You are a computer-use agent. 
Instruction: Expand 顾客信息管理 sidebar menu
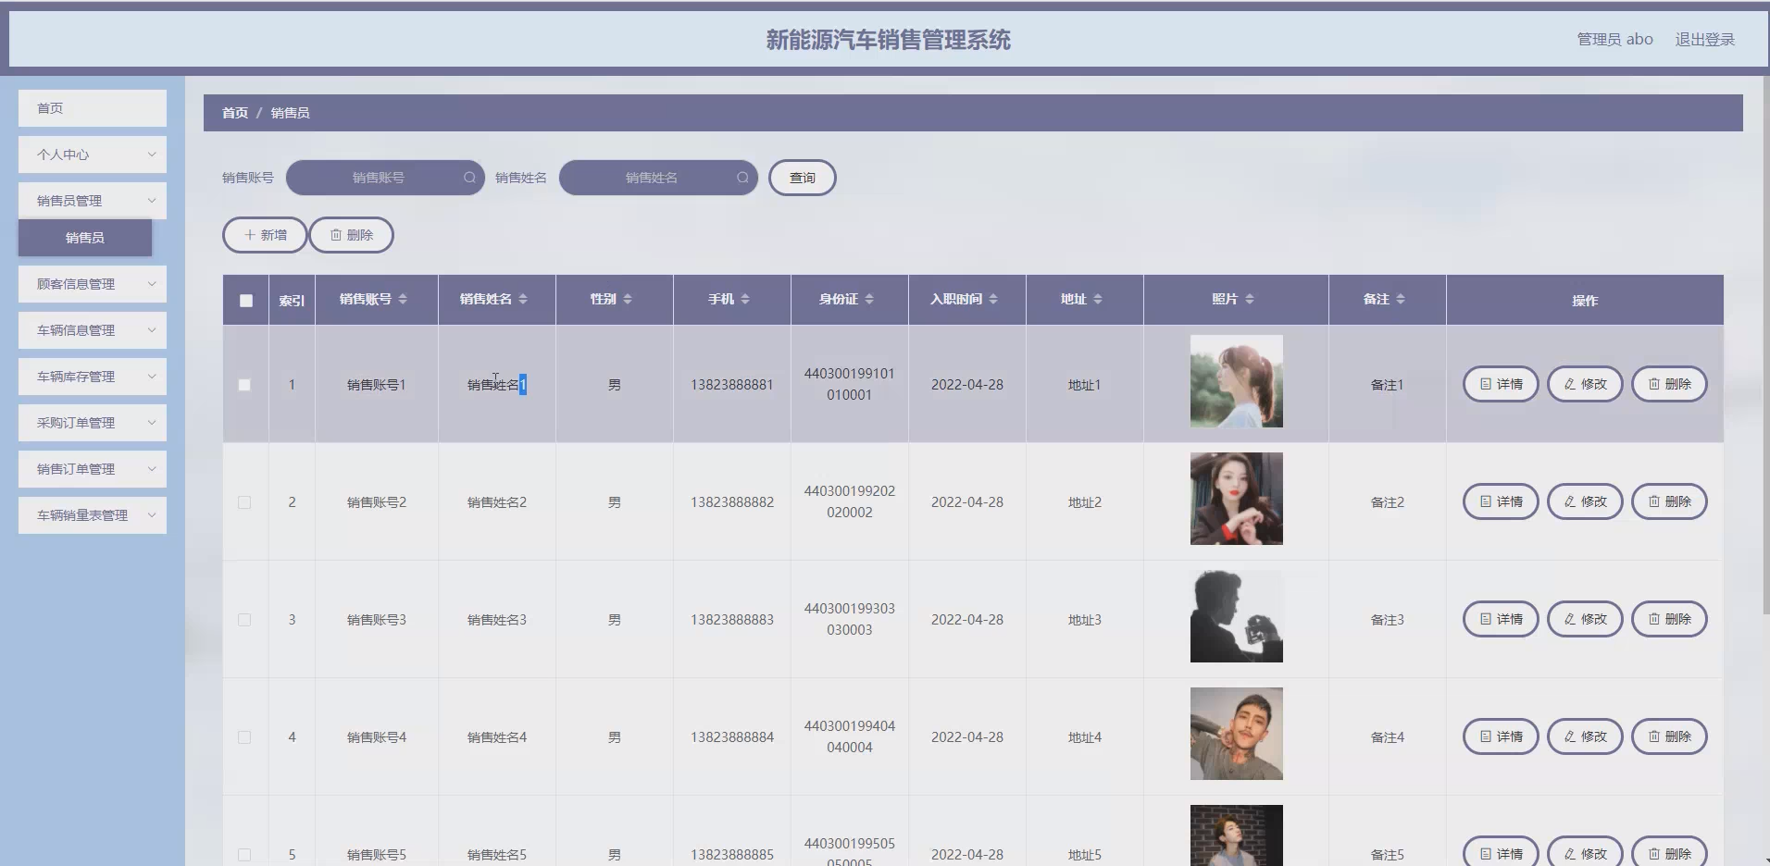point(93,284)
